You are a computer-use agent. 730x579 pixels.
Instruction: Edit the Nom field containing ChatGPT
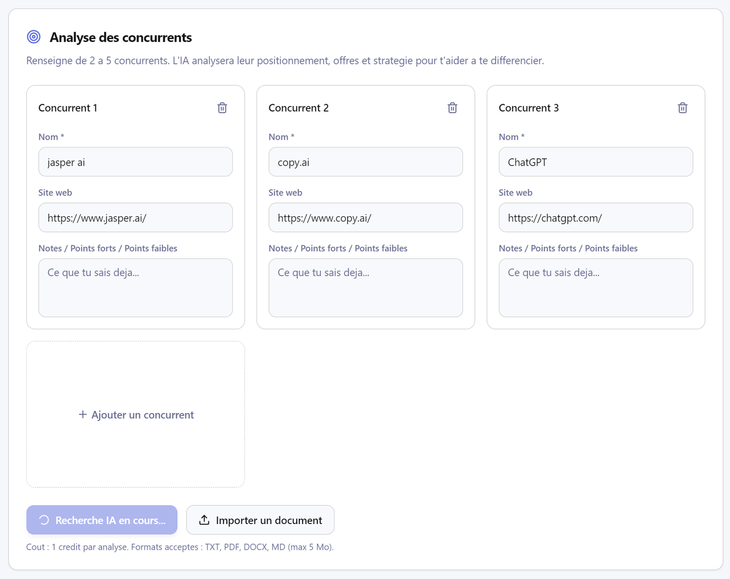[596, 162]
